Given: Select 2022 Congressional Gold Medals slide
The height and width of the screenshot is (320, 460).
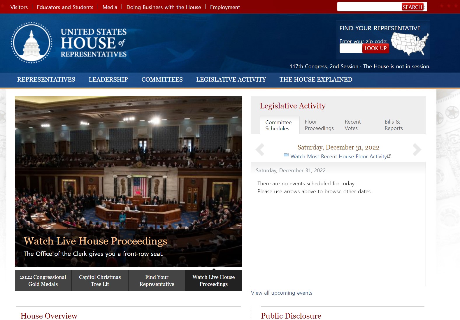Looking at the screenshot, I should point(43,281).
